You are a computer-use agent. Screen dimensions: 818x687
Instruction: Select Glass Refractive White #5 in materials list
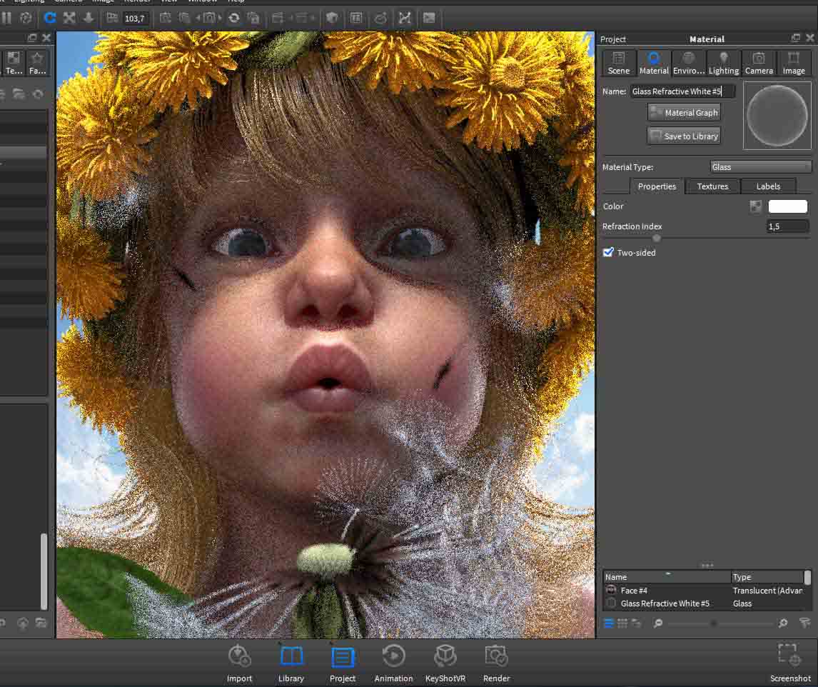703,603
